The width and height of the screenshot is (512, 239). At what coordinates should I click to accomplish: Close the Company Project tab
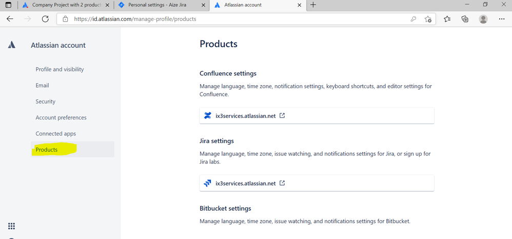pos(107,5)
